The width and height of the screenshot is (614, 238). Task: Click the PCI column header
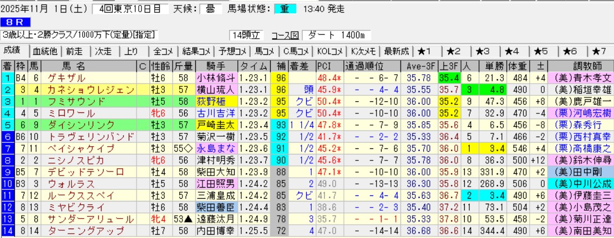click(324, 66)
